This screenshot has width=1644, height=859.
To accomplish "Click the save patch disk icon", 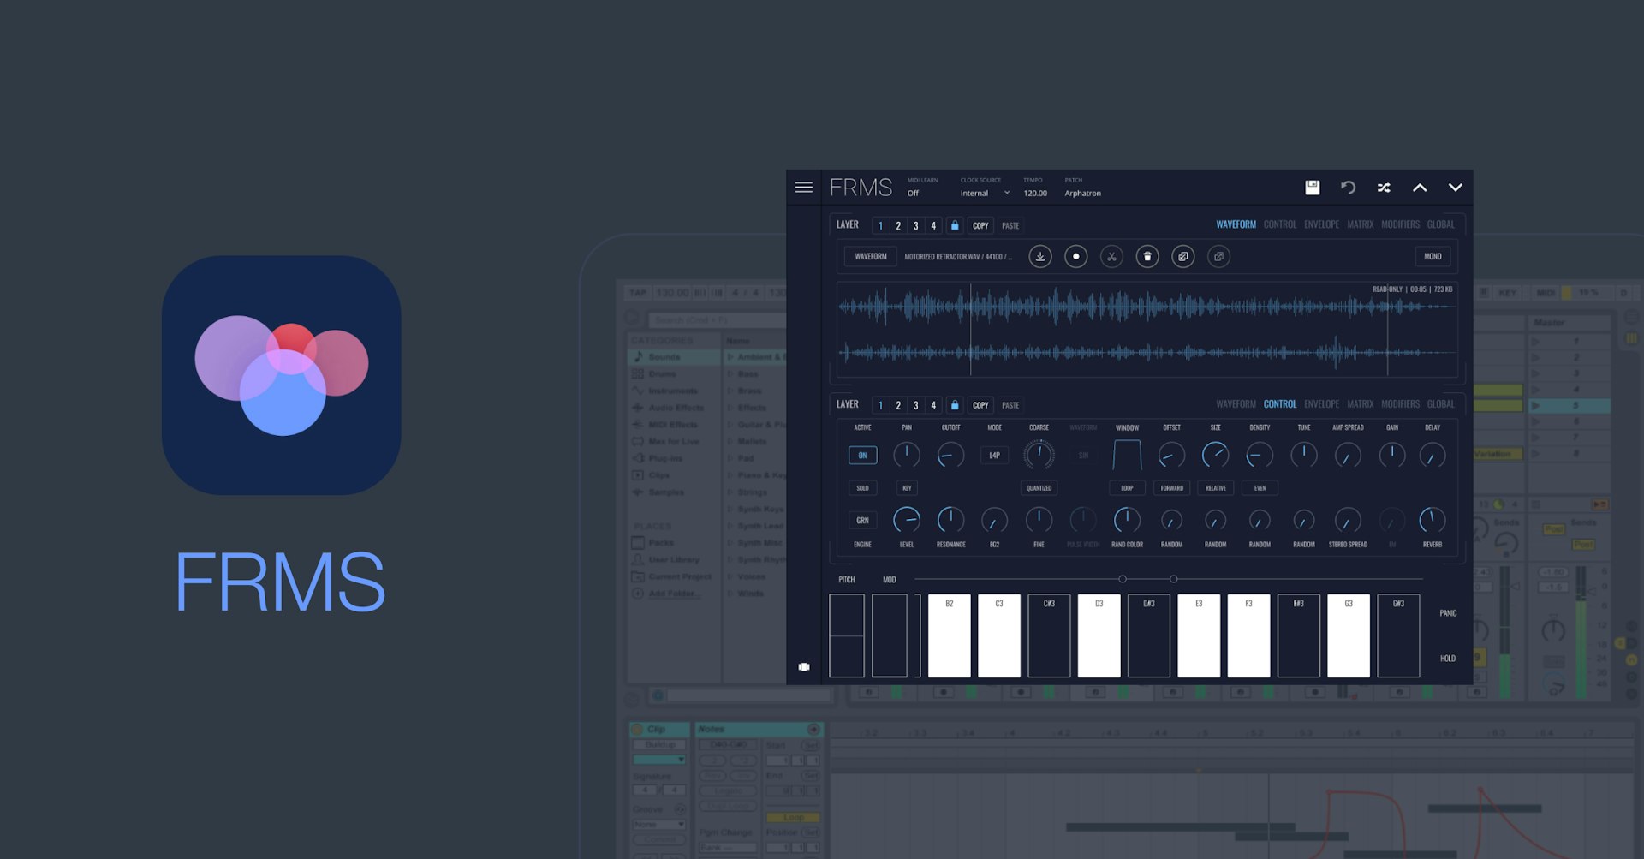I will click(1312, 187).
